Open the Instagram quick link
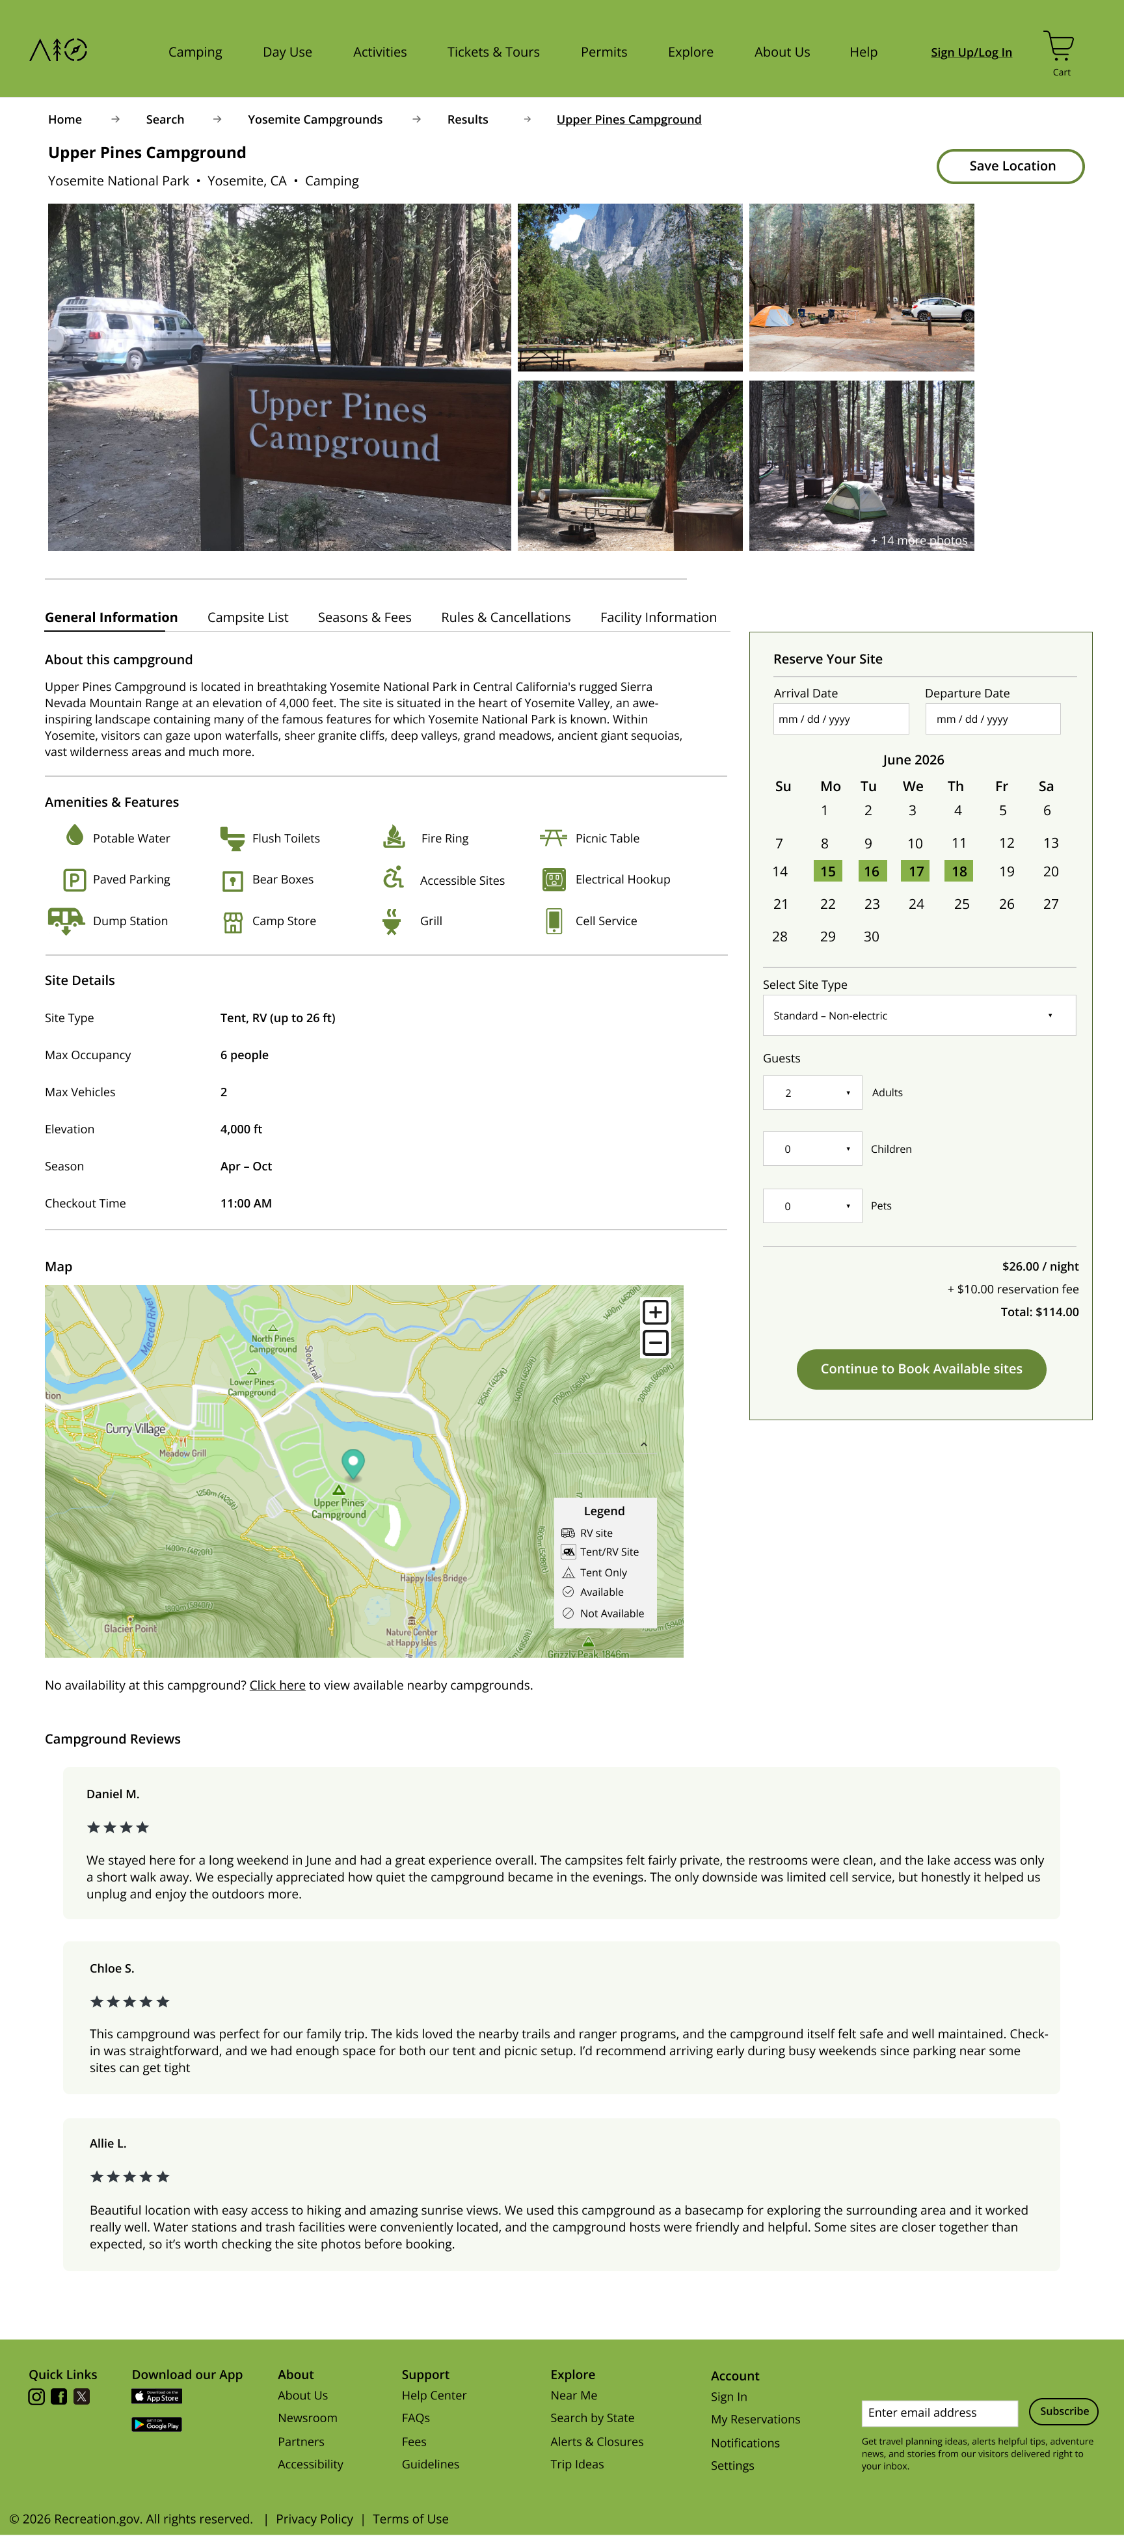Viewport: 1124px width, 2536px height. [36, 2396]
